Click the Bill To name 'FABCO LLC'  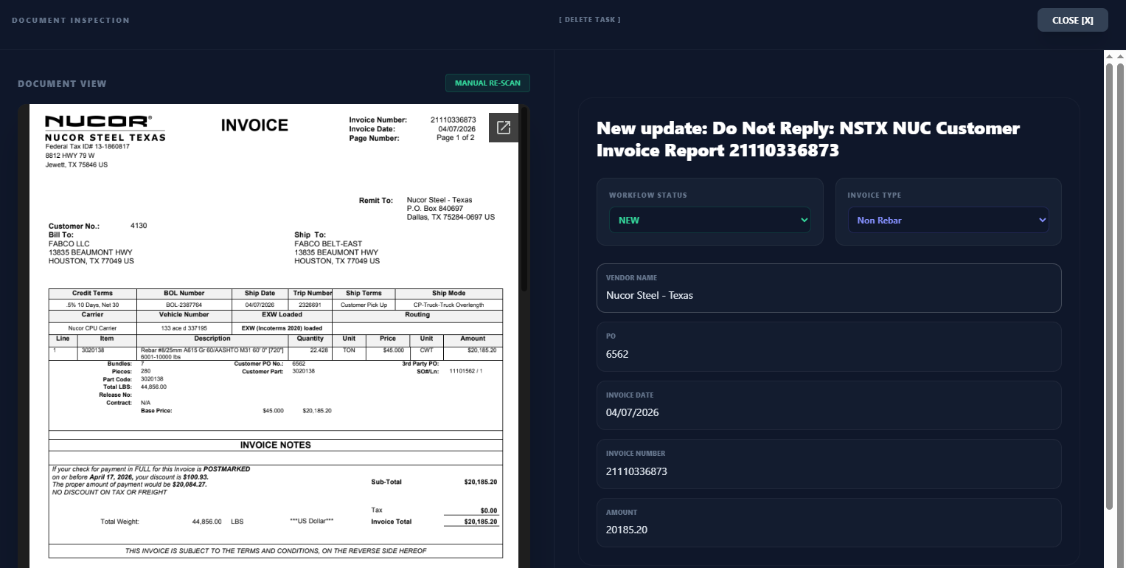click(69, 243)
